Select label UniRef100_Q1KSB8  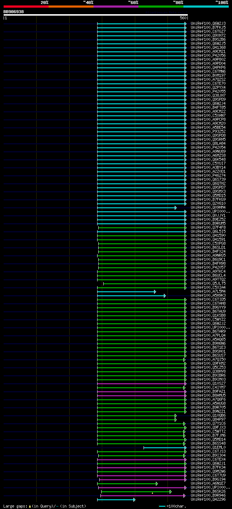pos(208,316)
